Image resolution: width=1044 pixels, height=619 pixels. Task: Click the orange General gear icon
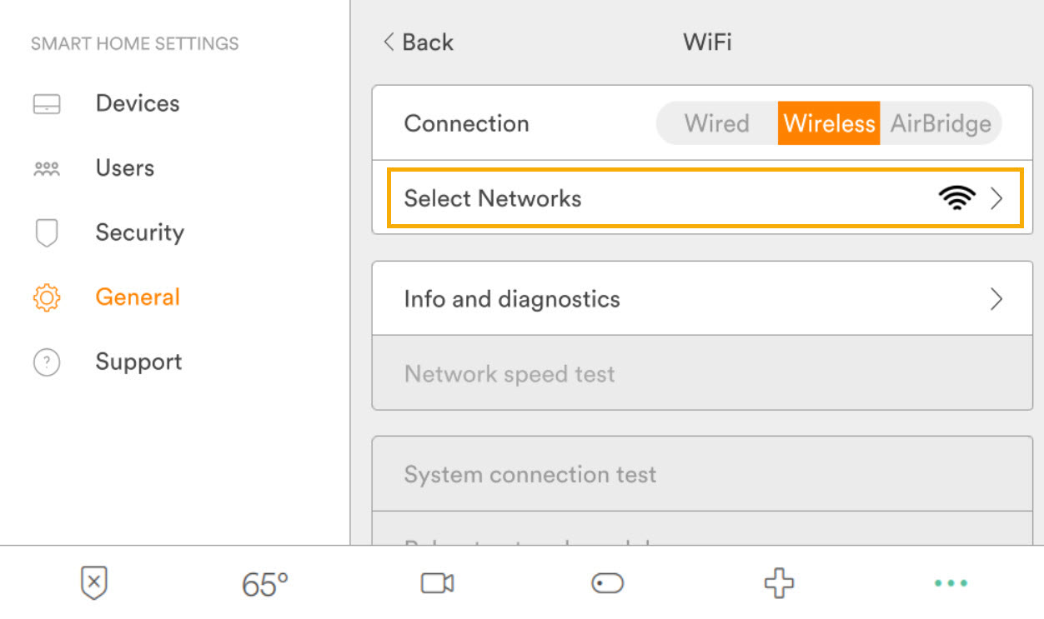click(x=47, y=297)
